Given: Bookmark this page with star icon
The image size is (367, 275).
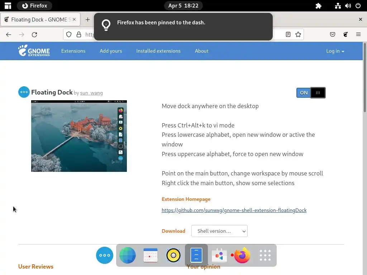Looking at the screenshot, I should click(x=298, y=35).
